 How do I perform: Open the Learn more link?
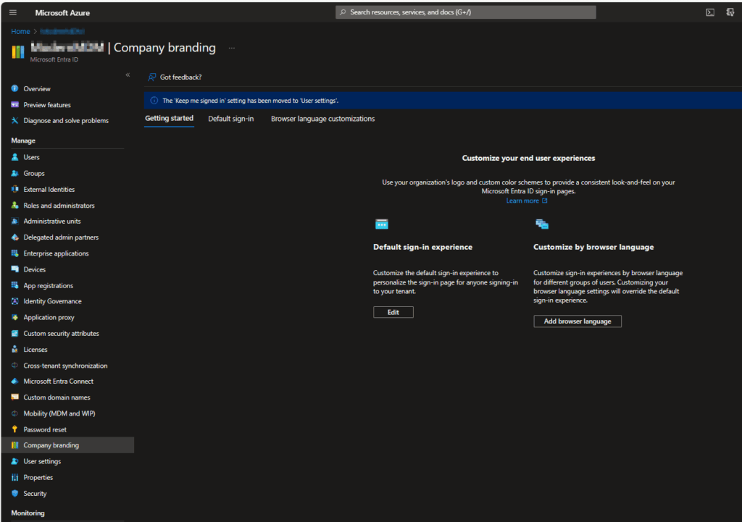click(x=523, y=200)
